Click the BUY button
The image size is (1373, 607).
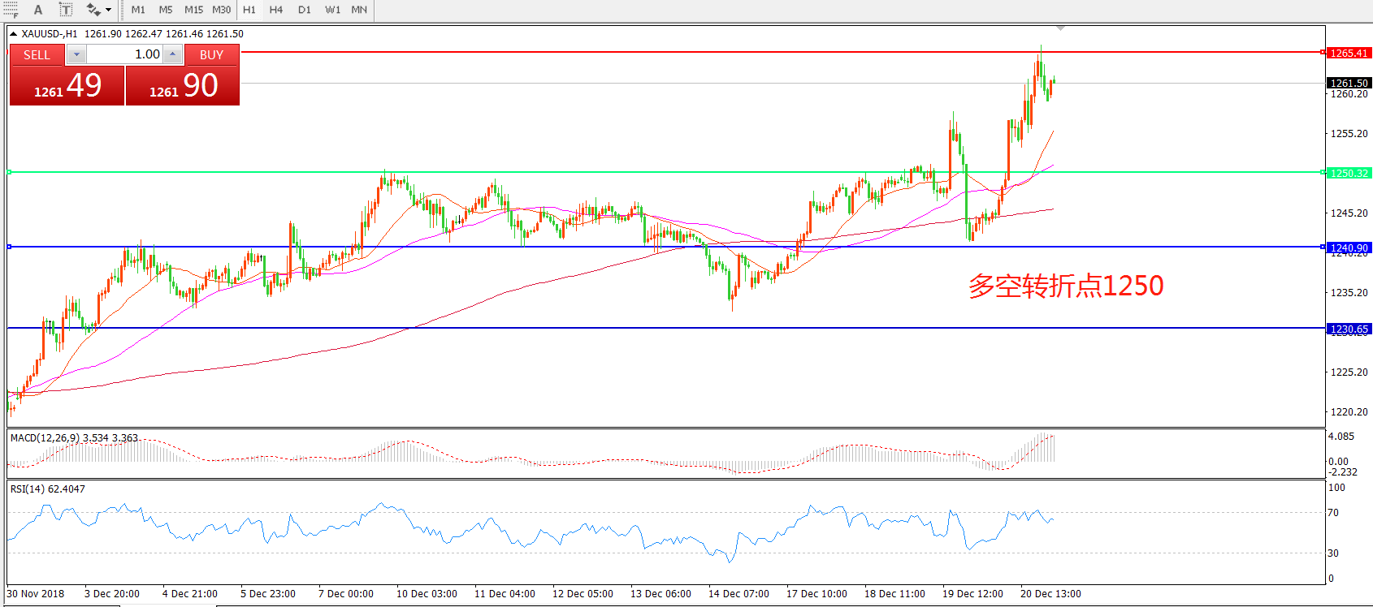pos(211,54)
